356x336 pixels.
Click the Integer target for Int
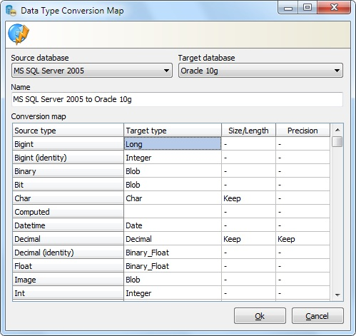coord(173,292)
